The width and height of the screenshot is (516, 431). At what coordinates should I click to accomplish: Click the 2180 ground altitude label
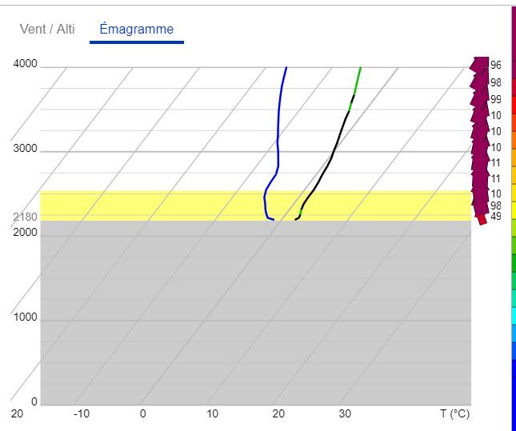(x=25, y=217)
